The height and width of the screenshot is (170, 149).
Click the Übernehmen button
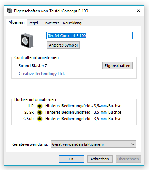[x=128, y=159]
